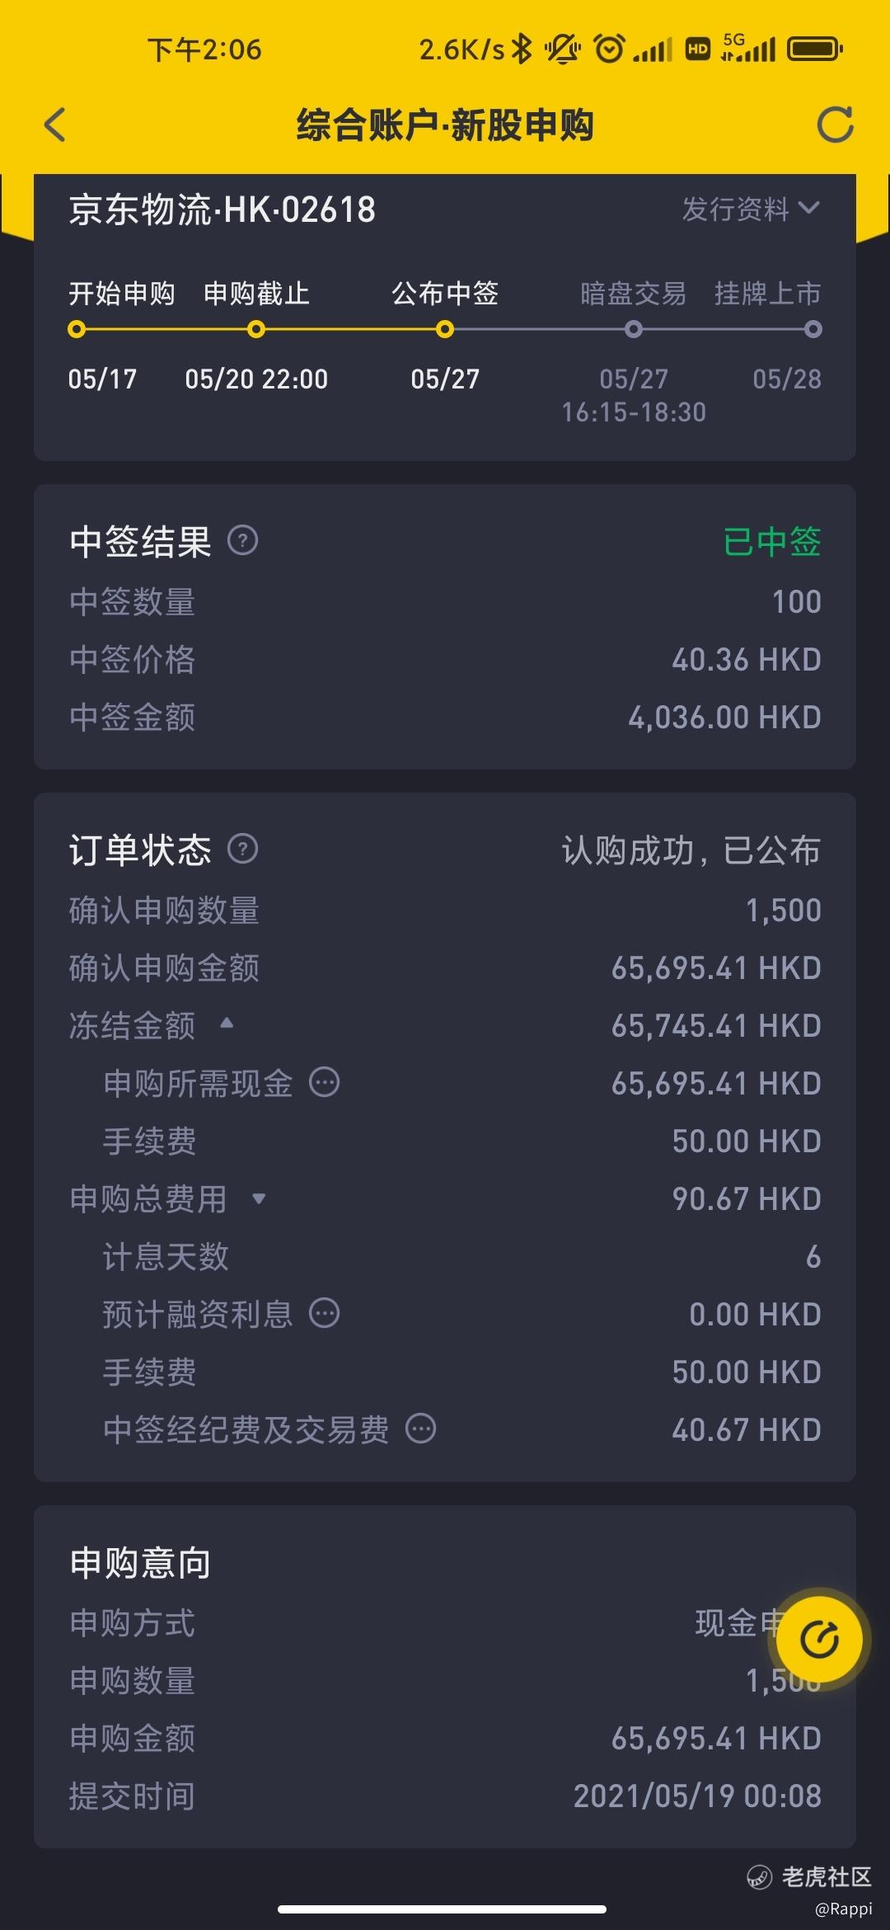The height and width of the screenshot is (1930, 890).
Task: Tap the back arrow in header
Action: click(54, 125)
